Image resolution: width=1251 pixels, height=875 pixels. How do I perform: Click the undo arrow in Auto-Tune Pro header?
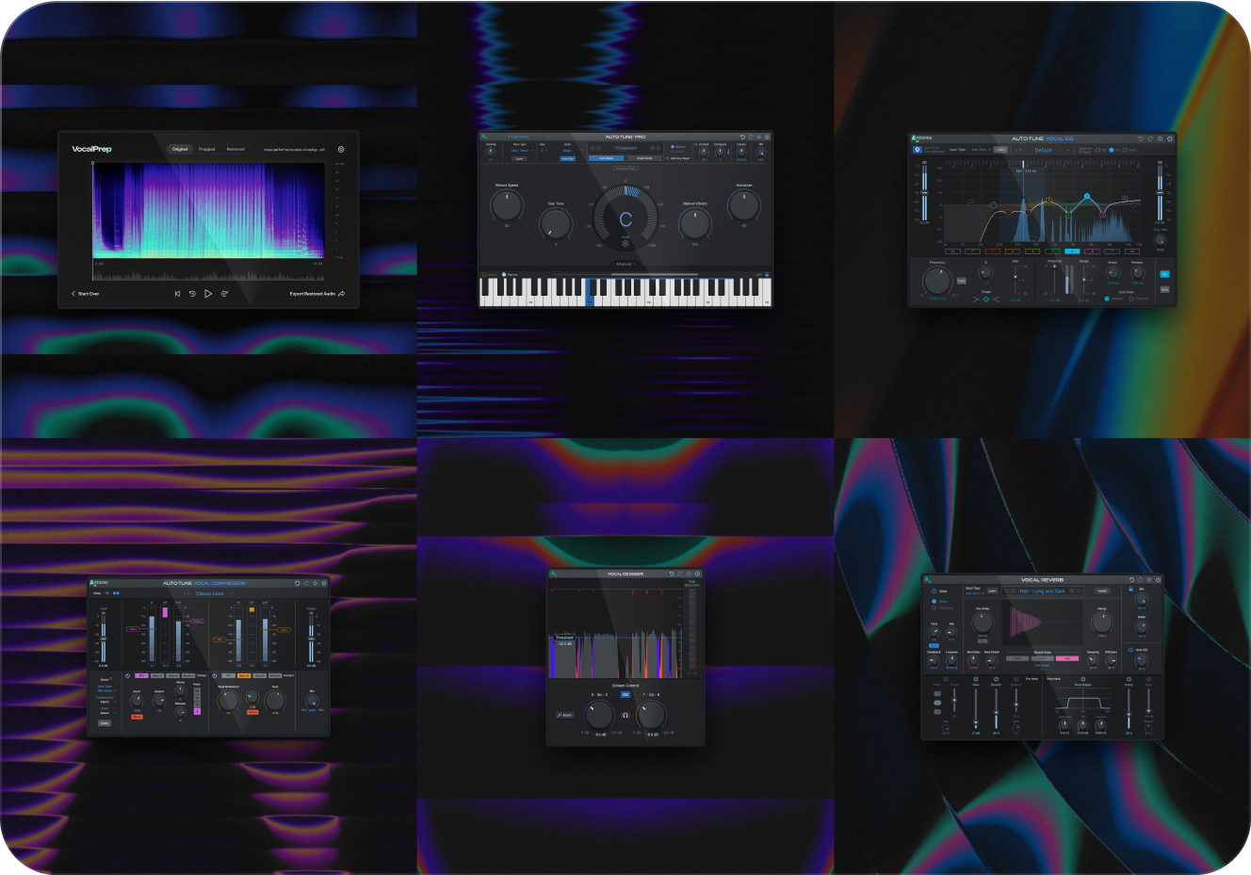pyautogui.click(x=743, y=138)
